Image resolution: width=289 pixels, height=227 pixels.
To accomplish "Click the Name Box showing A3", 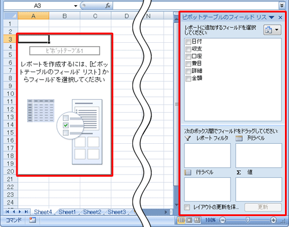I will 38,6.
